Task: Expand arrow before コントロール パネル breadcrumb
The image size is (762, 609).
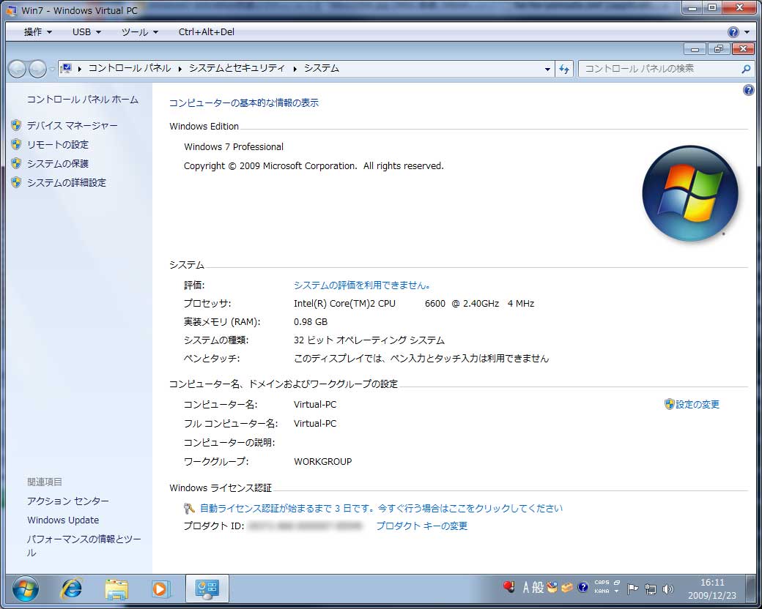Action: click(80, 69)
